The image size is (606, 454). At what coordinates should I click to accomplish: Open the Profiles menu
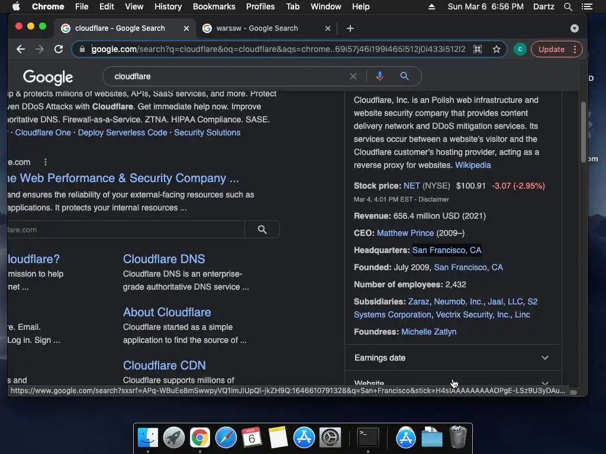[260, 7]
